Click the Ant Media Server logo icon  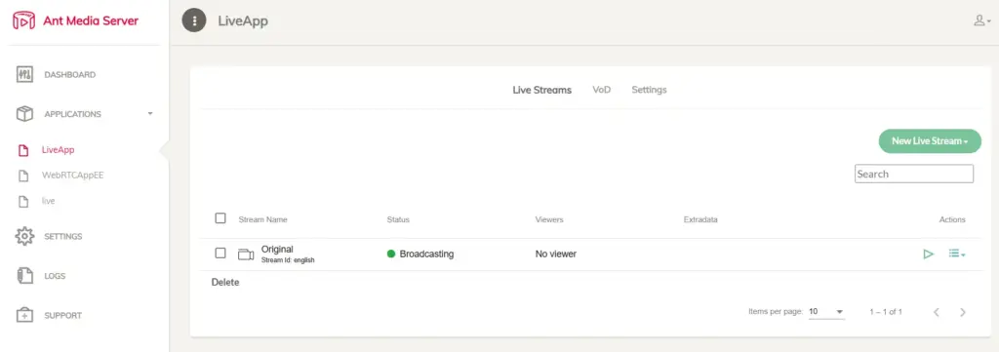click(23, 20)
